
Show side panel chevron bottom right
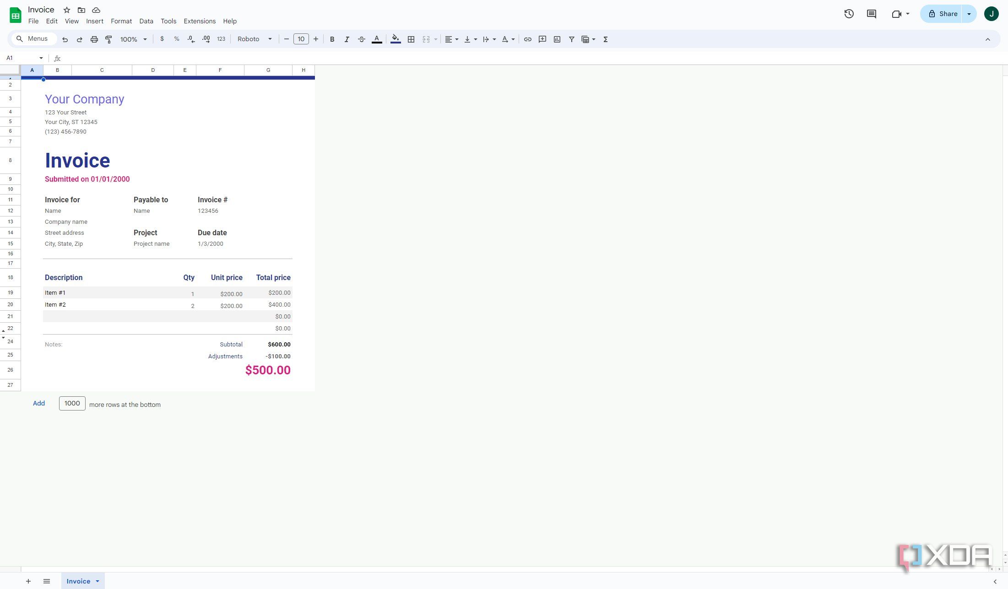995,582
